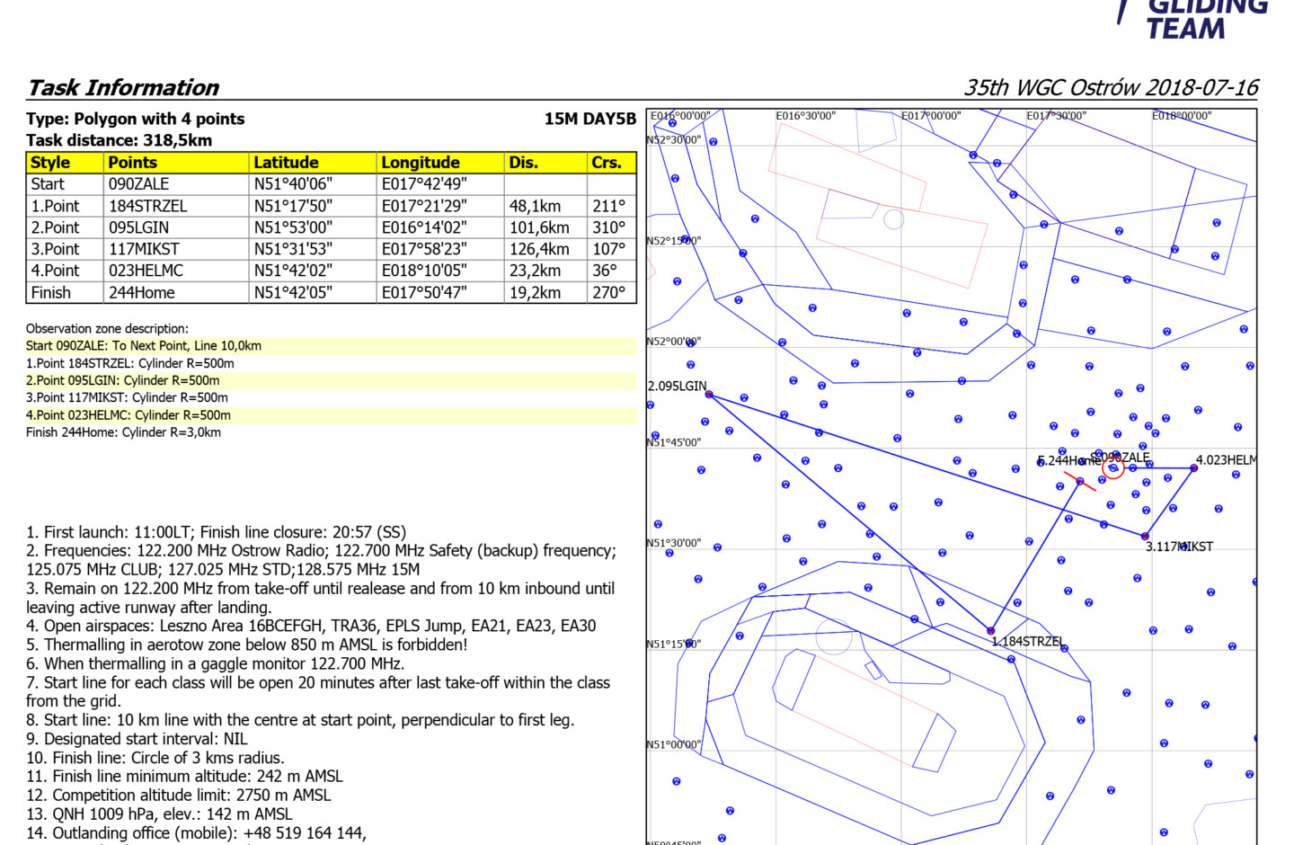Click the Task Information heading
This screenshot has width=1294, height=845.
pos(123,87)
